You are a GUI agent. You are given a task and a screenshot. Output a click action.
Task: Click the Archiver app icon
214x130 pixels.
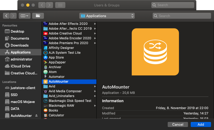(46, 67)
